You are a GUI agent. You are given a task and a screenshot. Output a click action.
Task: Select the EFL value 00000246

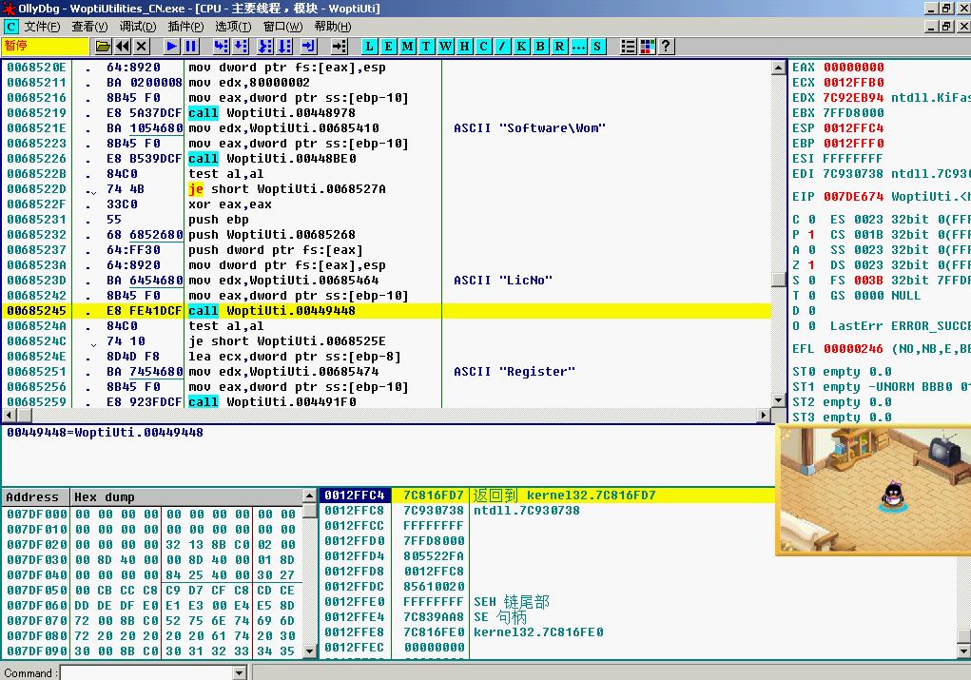tap(853, 349)
